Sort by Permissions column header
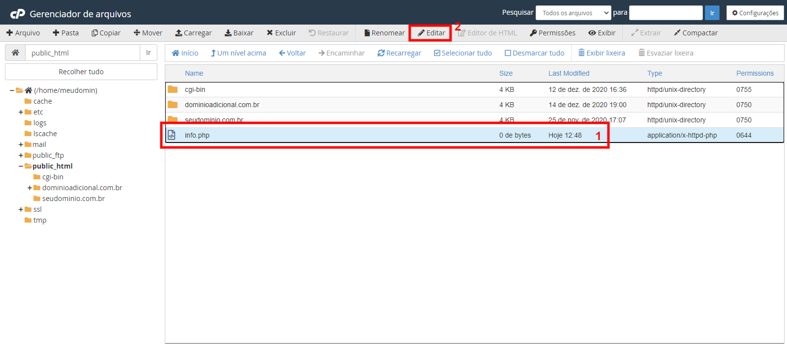Viewport: 787px width, 344px height. tap(755, 73)
